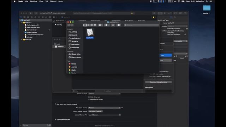Open the Finestra menu
The width and height of the screenshot is (226, 127).
[53, 1]
